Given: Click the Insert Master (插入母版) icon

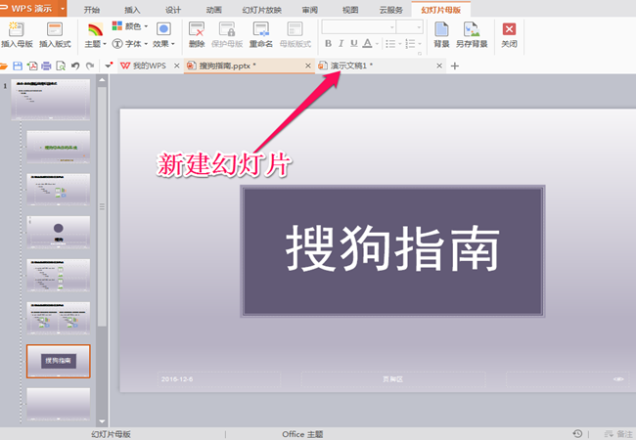Looking at the screenshot, I should (x=17, y=29).
